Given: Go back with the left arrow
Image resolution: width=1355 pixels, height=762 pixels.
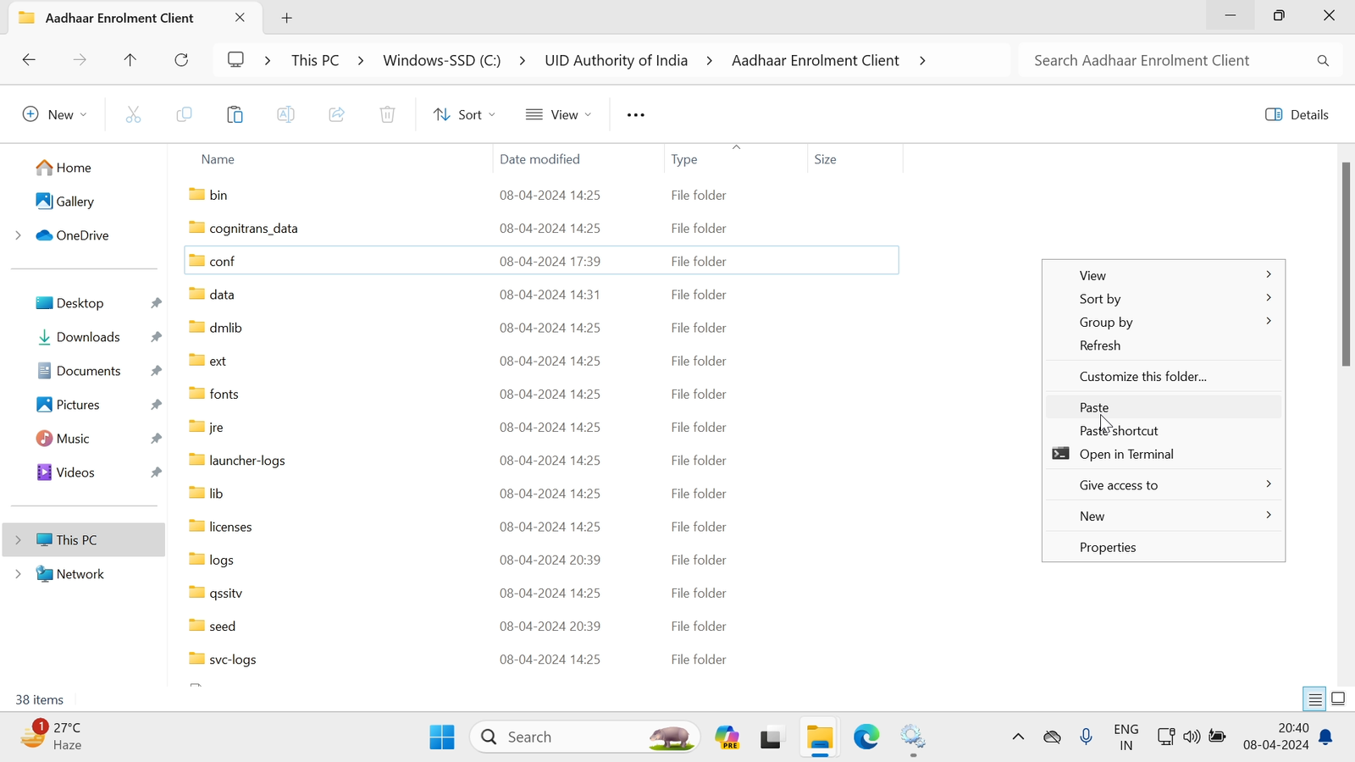Looking at the screenshot, I should [x=29, y=60].
